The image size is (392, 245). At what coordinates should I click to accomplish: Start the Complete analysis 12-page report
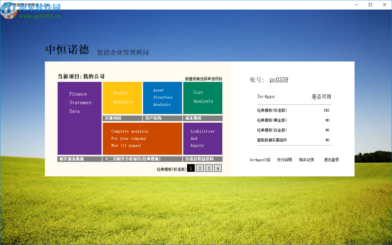click(142, 138)
